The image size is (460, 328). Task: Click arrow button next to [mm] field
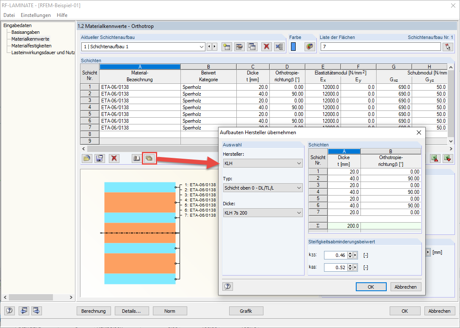tap(428, 252)
